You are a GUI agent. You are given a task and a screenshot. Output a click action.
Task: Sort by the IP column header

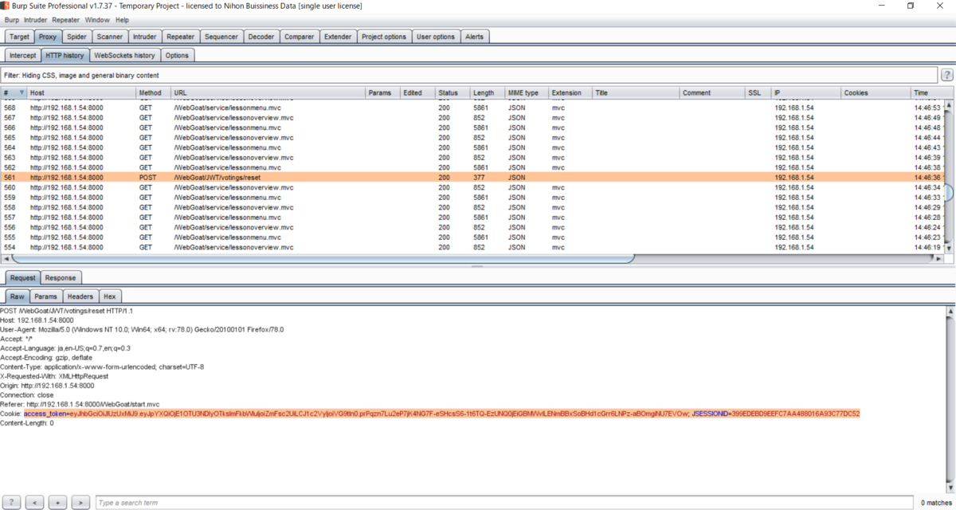click(806, 93)
